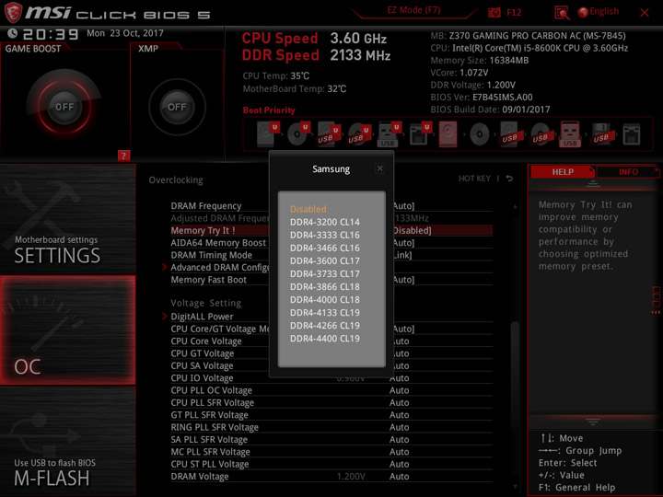The image size is (663, 497).
Task: Select the CPU Core Voltage row
Action: coord(331,341)
